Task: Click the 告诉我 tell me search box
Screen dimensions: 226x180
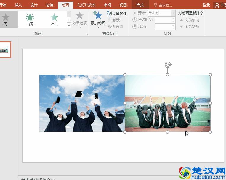Action: click(x=163, y=5)
